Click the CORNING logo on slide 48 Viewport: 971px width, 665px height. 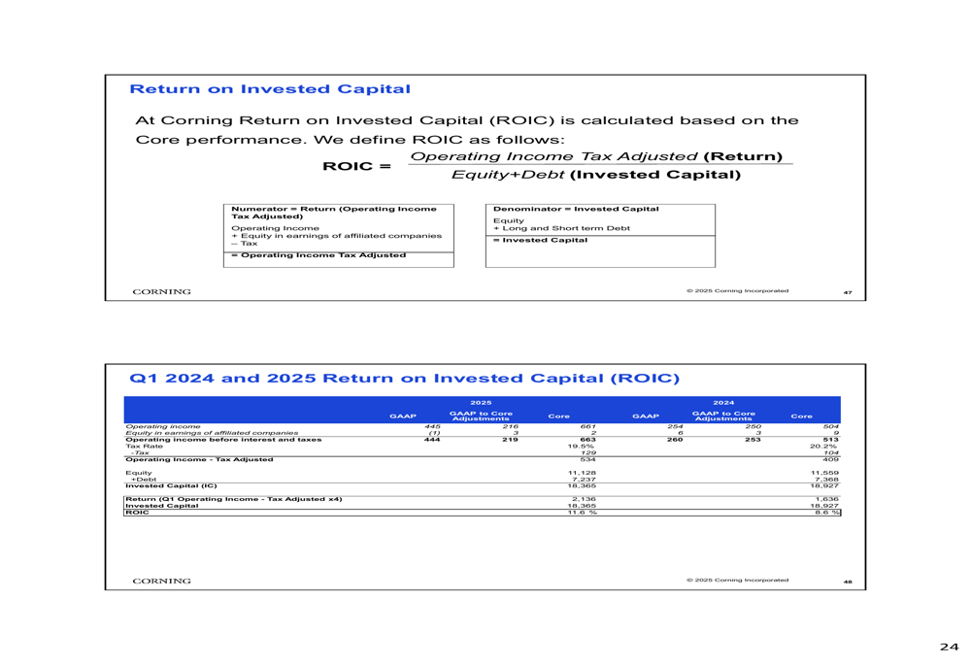tap(161, 581)
